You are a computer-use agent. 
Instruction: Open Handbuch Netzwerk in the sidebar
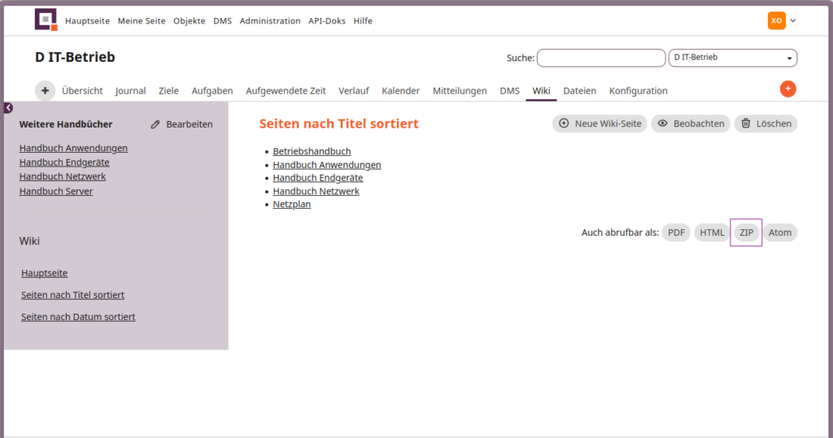pos(63,176)
